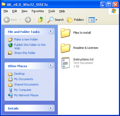Select the Instructions.txt file name text
The width and height of the screenshot is (120, 116).
pyautogui.click(x=83, y=59)
